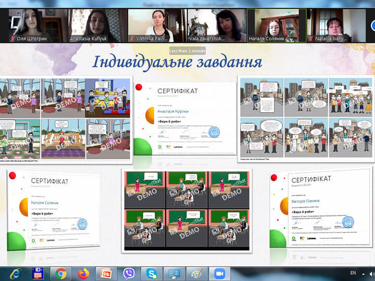The width and height of the screenshot is (375, 281).
Task: Open Viber from the taskbar
Action: (x=129, y=273)
